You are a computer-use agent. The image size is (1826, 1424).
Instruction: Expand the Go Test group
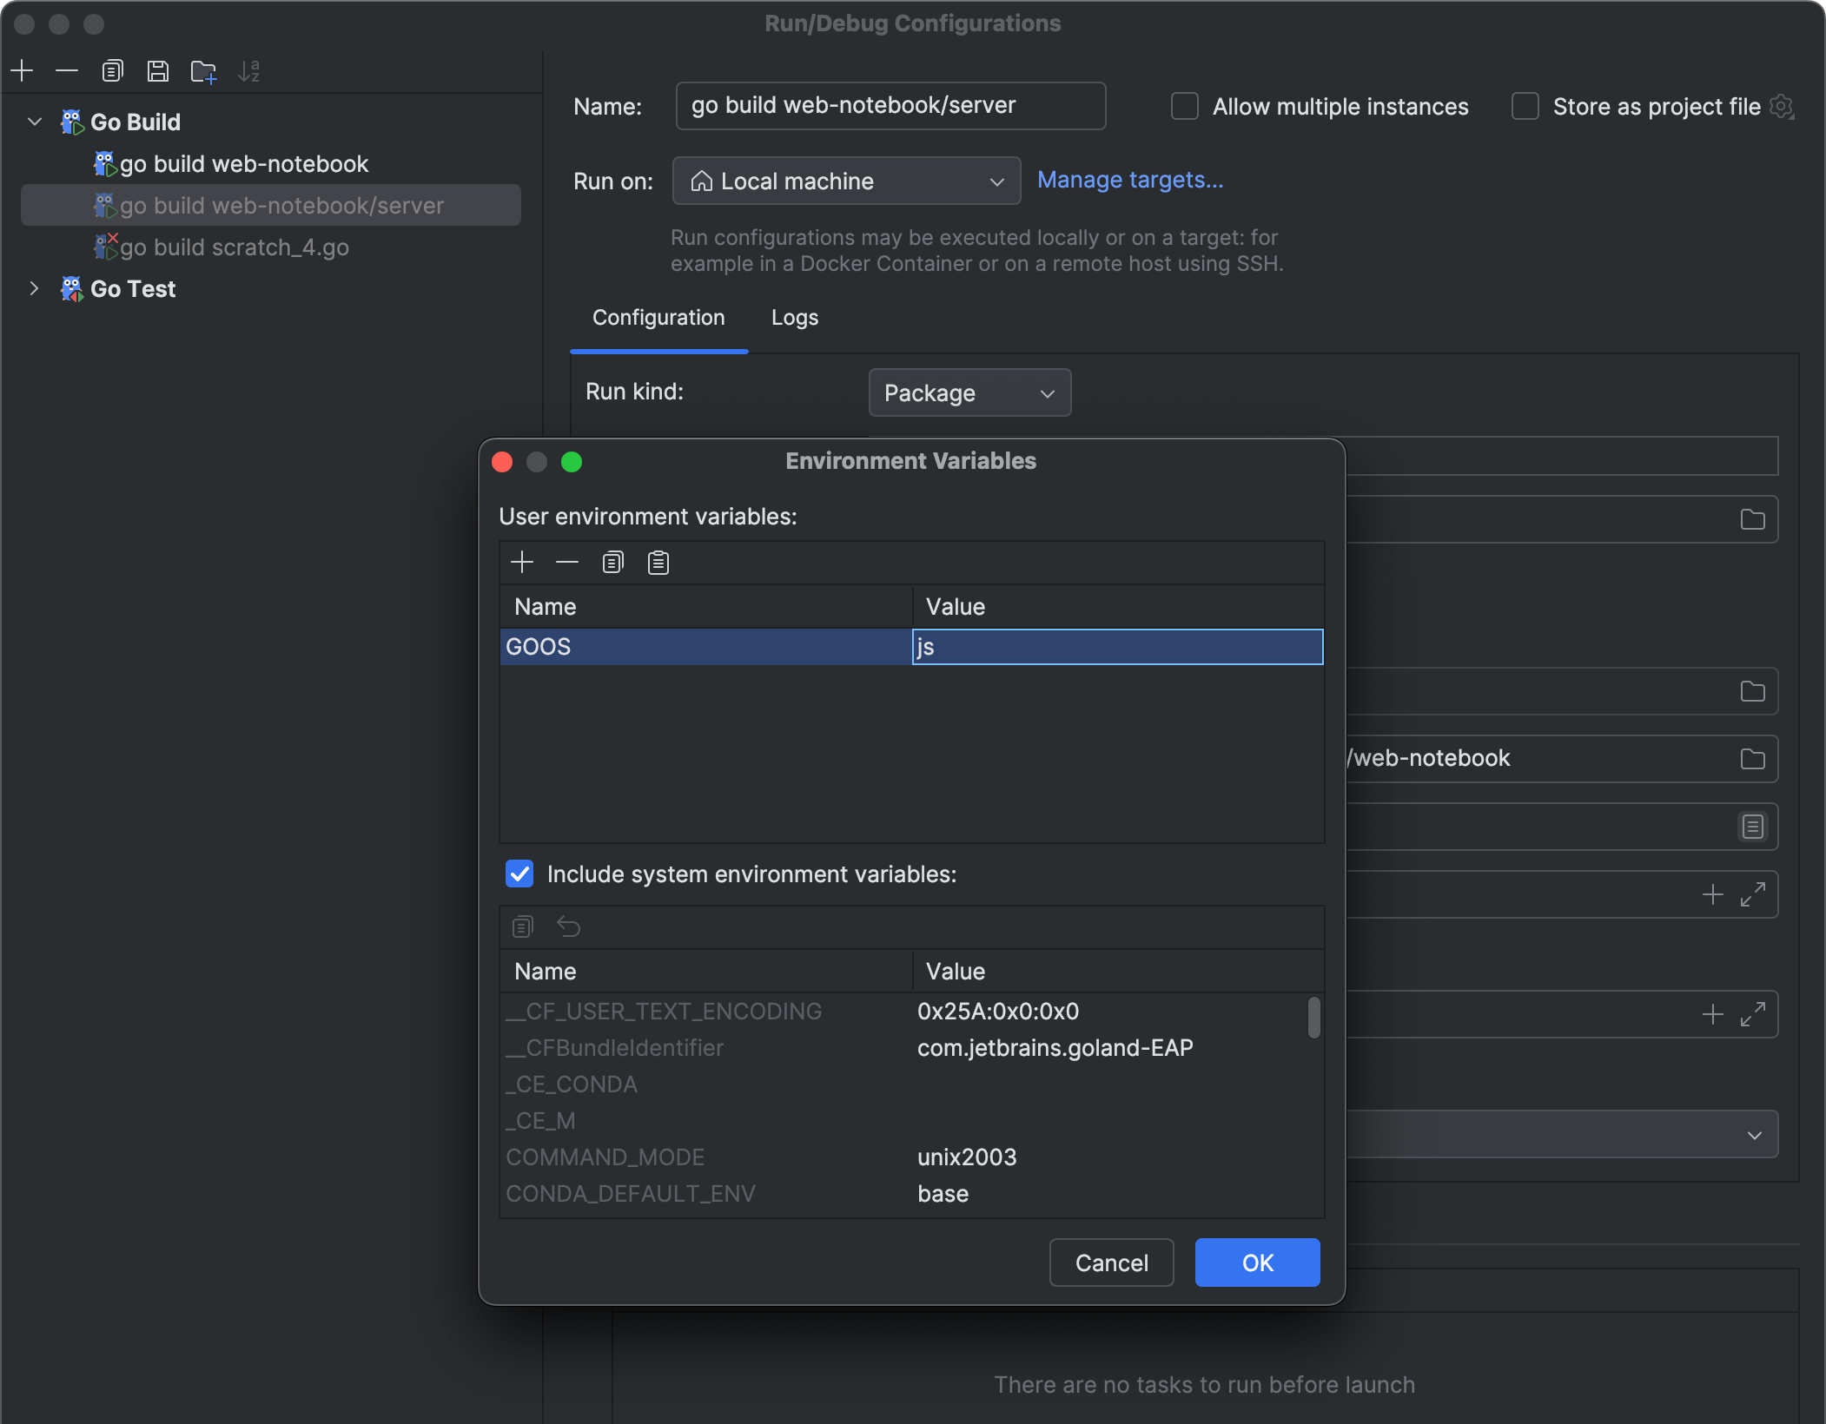pyautogui.click(x=34, y=288)
